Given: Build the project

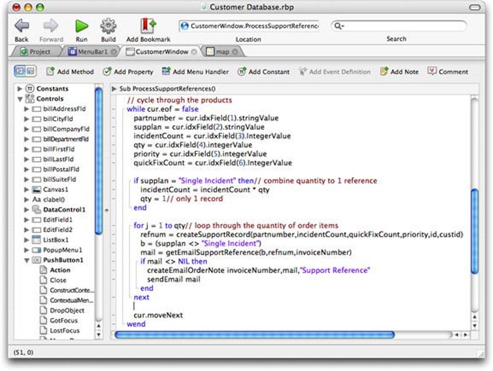Looking at the screenshot, I should pos(108,27).
